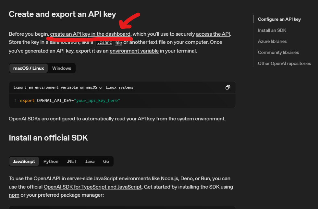The width and height of the screenshot is (318, 209).
Task: Click the 'Create and export an API key' heading
Action: [62, 14]
